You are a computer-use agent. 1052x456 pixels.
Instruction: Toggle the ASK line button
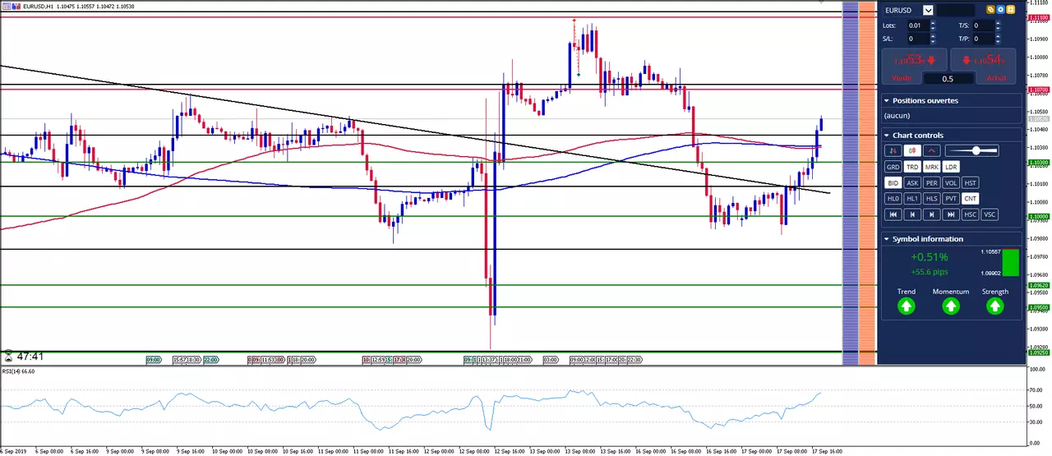point(912,183)
